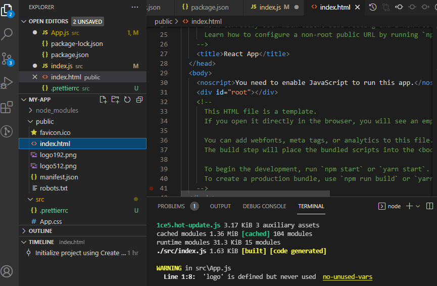This screenshot has width=437, height=286.
Task: Close the index.html editor tab
Action: tap(357, 7)
